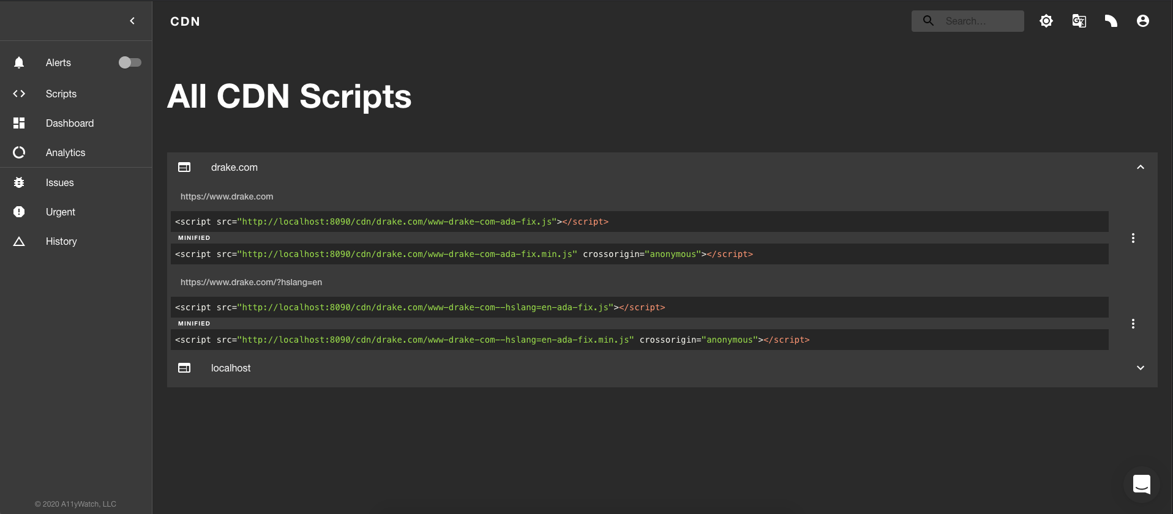Click the https://www.drake.com/?hslang=en URL text

pos(251,282)
